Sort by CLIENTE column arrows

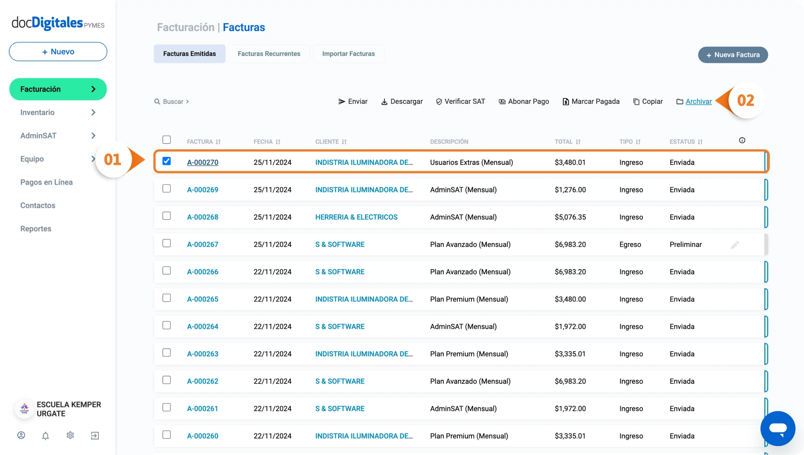344,142
